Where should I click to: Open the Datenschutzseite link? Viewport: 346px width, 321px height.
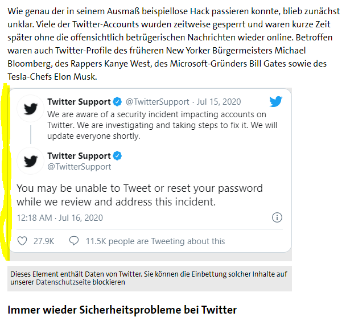coord(63,282)
